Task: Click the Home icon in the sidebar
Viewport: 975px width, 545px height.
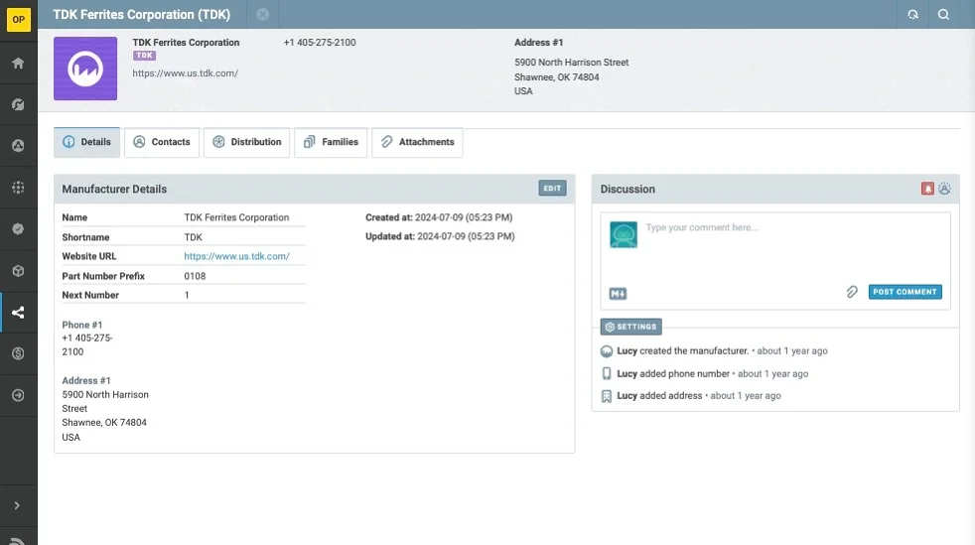Action: [18, 64]
